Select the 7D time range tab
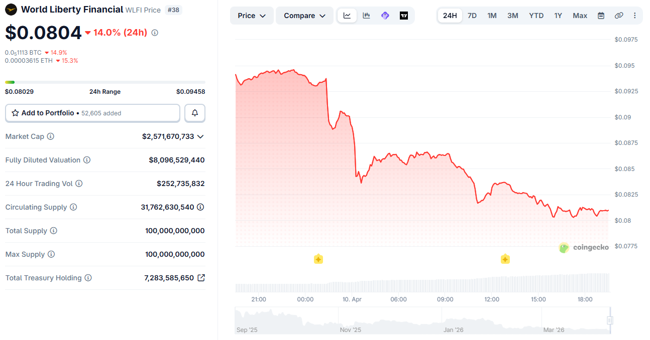 472,16
